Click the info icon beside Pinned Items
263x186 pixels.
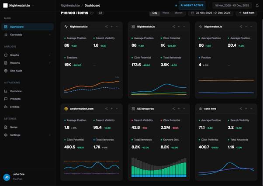tap(92, 13)
